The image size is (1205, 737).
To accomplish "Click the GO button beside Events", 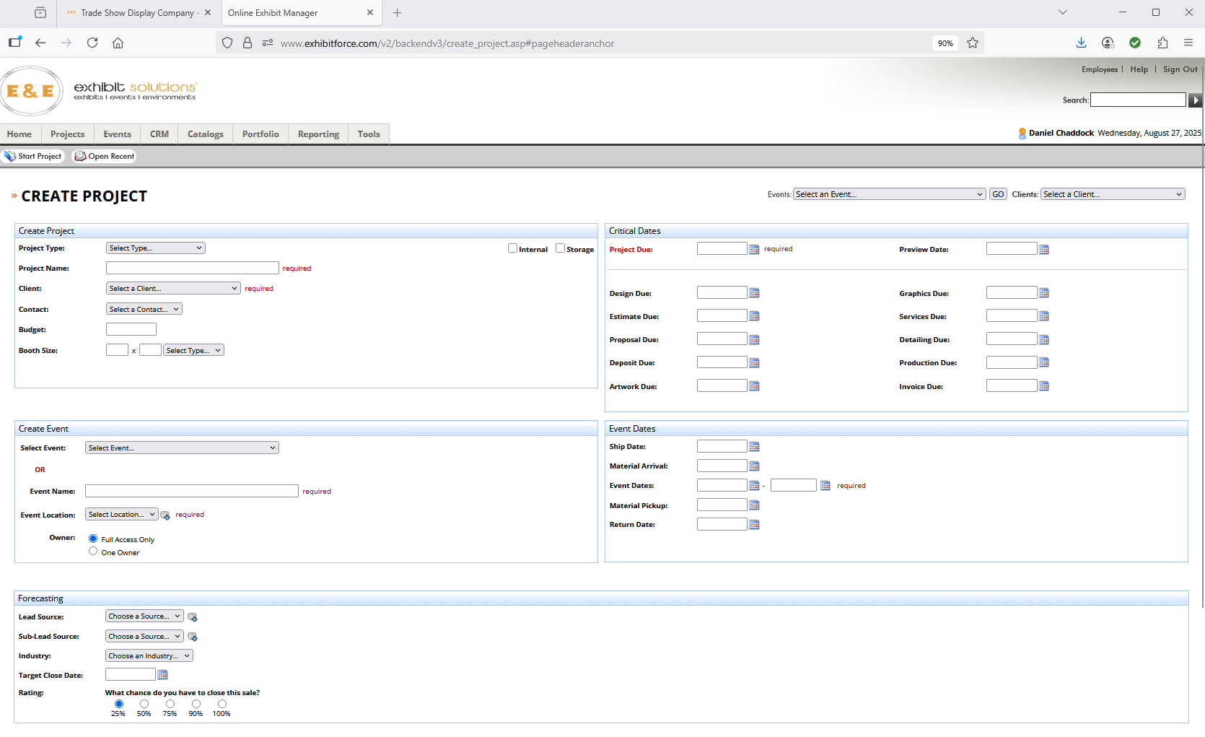I will pos(998,194).
